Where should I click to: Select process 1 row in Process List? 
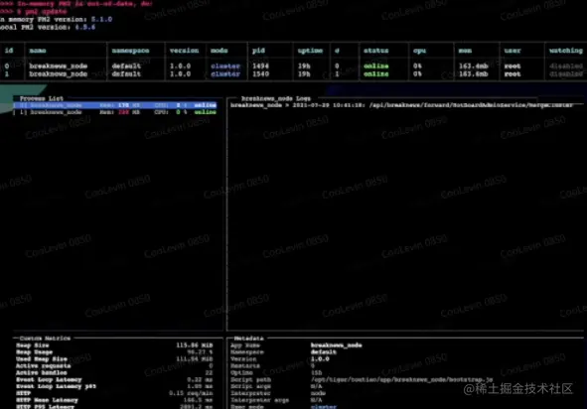point(115,112)
